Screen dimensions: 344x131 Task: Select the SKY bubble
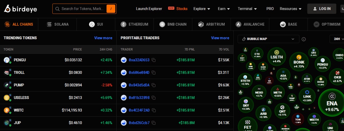pos(246,105)
